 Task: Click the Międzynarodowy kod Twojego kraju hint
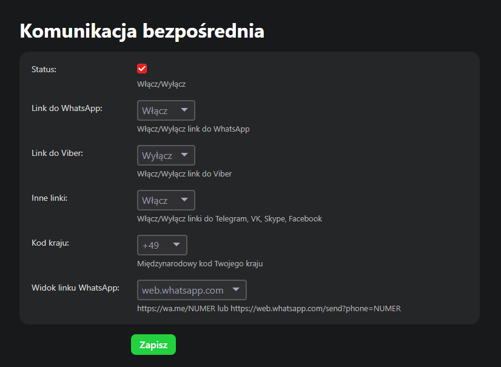(200, 264)
